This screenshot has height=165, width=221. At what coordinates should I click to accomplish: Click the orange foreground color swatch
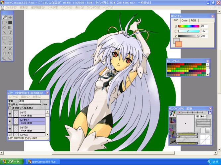pyautogui.click(x=179, y=44)
